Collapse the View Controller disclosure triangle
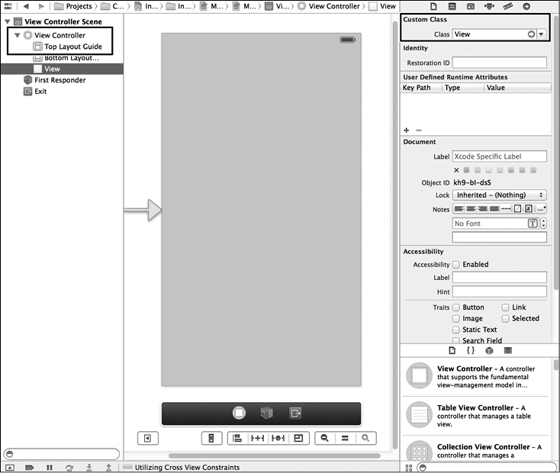Screen dimensions: 560x473 (17, 35)
